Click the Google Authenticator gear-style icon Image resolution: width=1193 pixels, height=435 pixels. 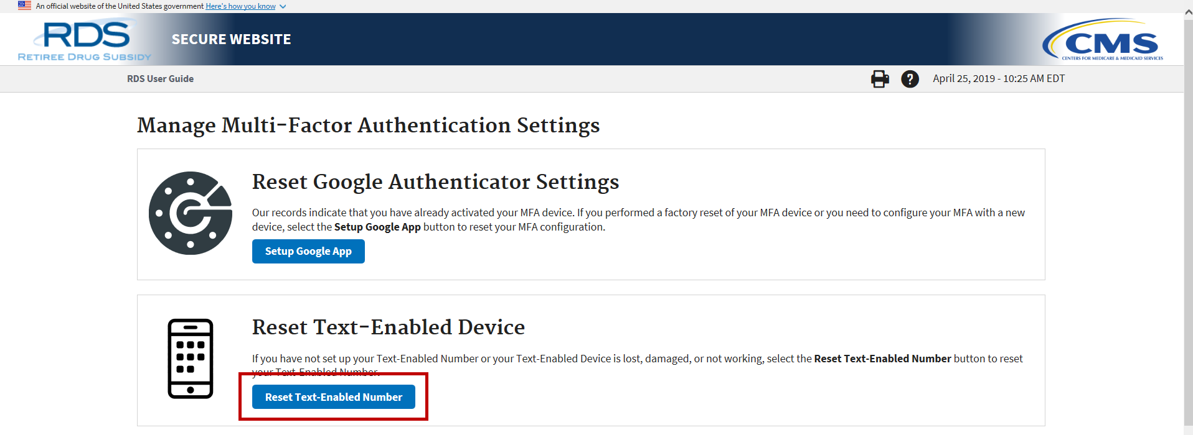(x=191, y=213)
